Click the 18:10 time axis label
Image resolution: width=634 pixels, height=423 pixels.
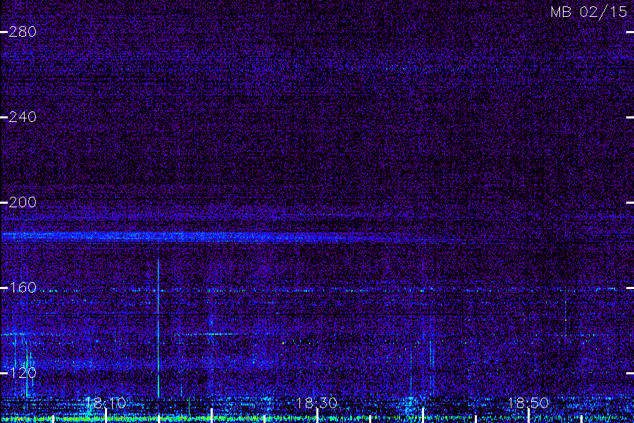tap(106, 403)
